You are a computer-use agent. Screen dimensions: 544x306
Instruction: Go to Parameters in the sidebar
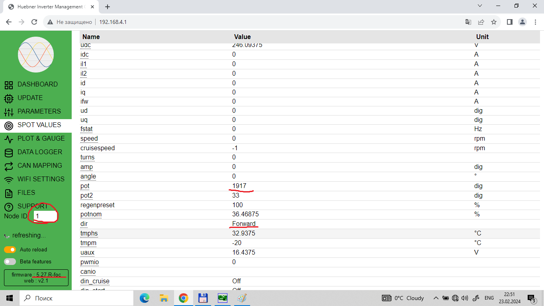point(39,112)
